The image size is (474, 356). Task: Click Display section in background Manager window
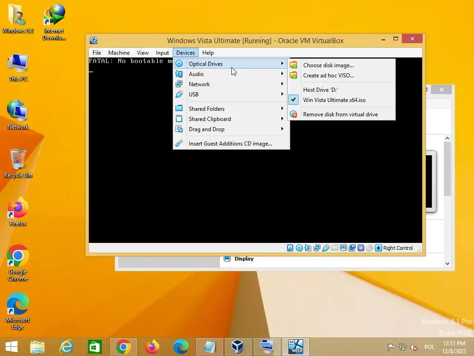[244, 259]
